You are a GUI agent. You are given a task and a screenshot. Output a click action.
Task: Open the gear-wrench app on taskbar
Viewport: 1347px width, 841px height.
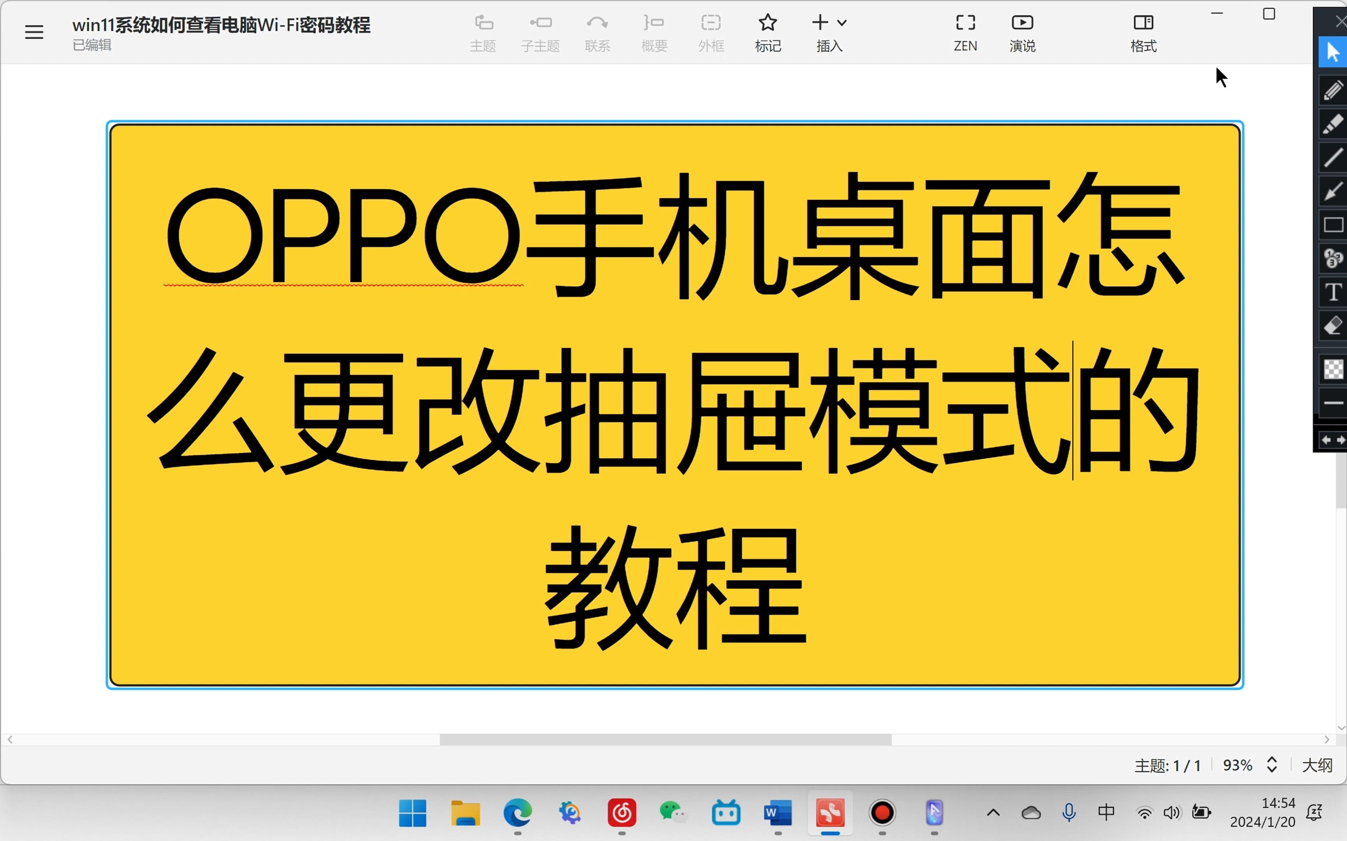pos(570,813)
